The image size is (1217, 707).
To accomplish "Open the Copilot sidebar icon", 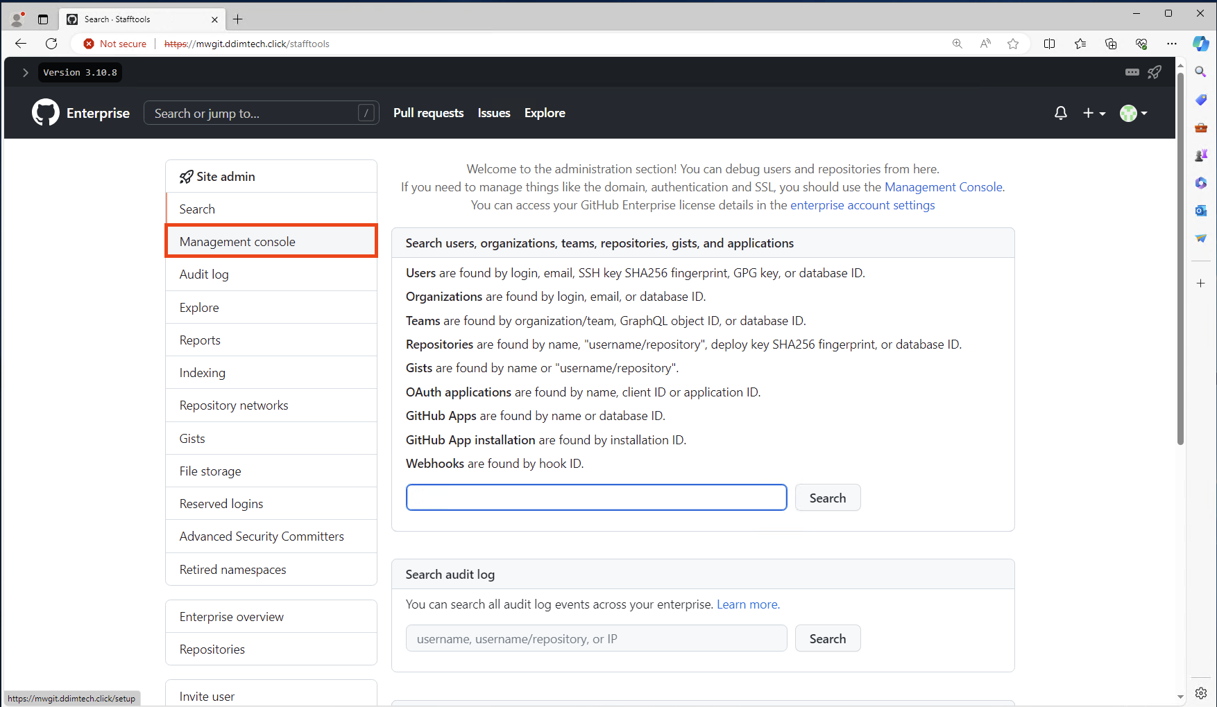I will [1201, 44].
